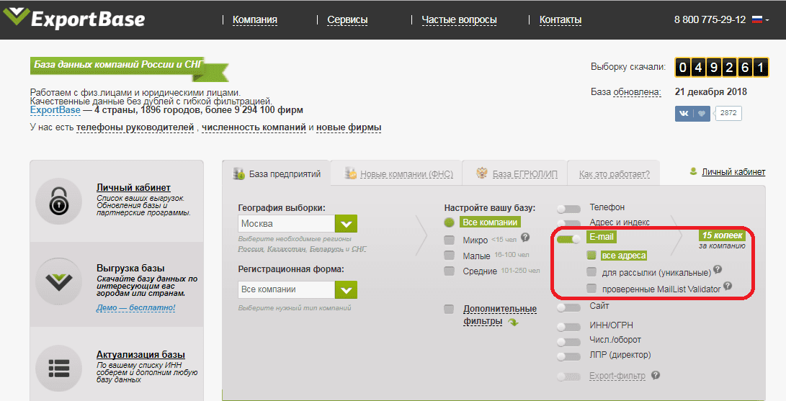Switch to База ЕГРЮЛ/ИП tab
786x401 pixels.
(x=524, y=174)
